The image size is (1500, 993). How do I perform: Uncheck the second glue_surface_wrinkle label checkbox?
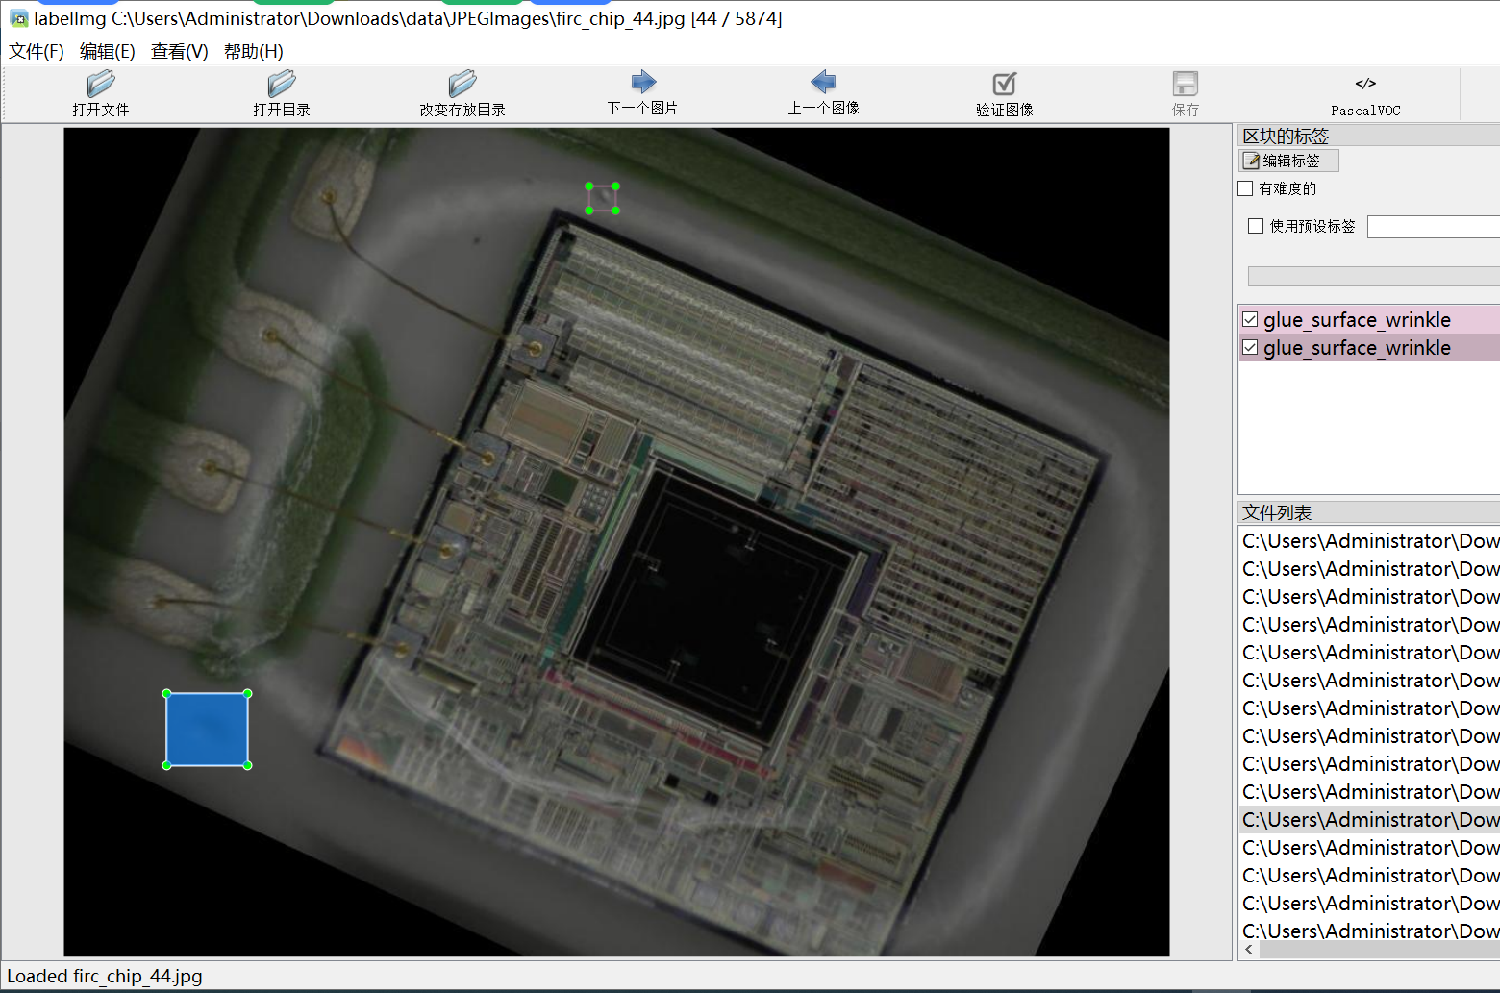(1250, 347)
